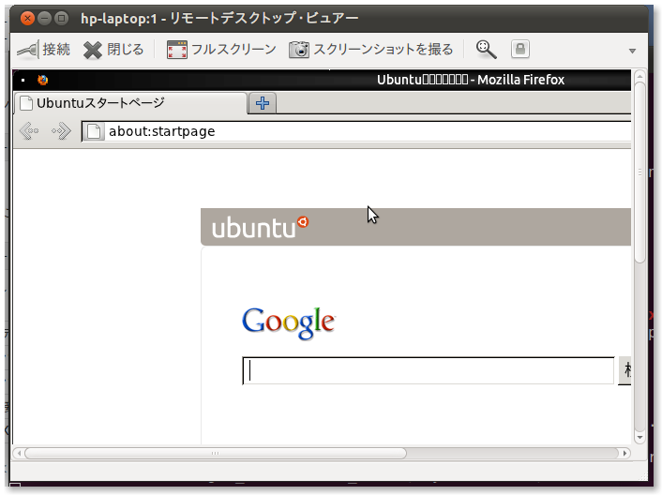Click the ubuntu logo on the start page
662x495 pixels.
click(x=260, y=228)
